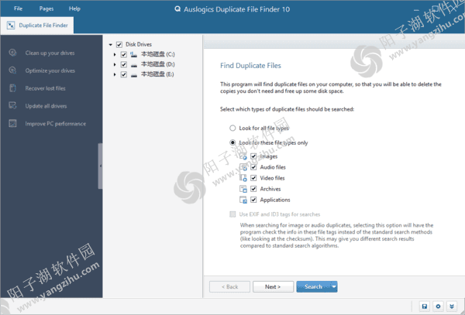Click the Improve PC performance icon
The height and width of the screenshot is (315, 465).
(x=12, y=124)
